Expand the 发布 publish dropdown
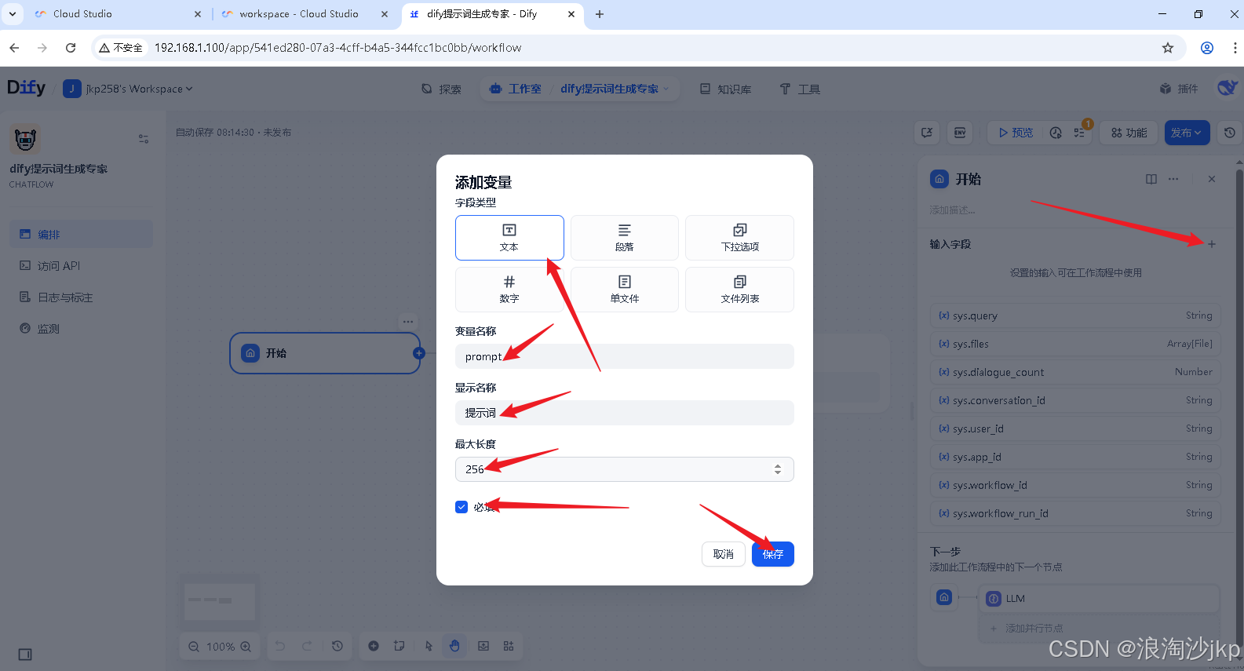 tap(1187, 133)
